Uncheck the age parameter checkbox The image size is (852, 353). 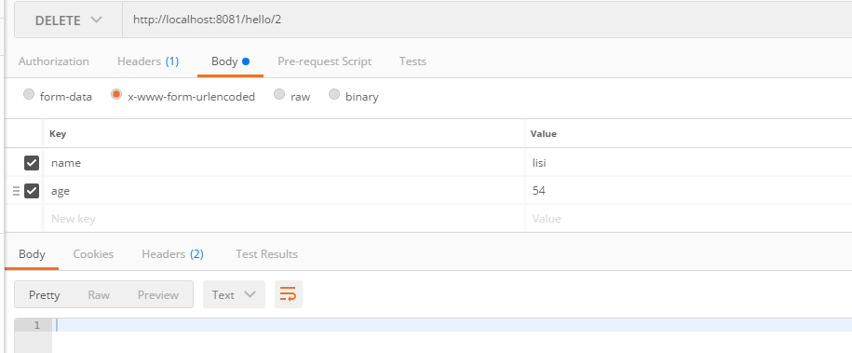click(32, 191)
